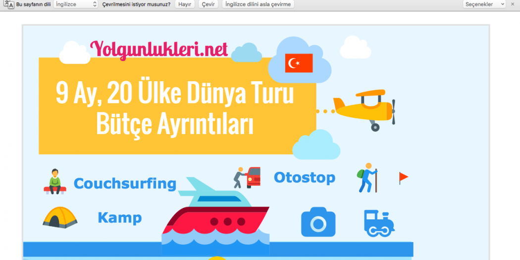The image size is (520, 260).
Task: Click the Turkish flag icon
Action: [299, 63]
